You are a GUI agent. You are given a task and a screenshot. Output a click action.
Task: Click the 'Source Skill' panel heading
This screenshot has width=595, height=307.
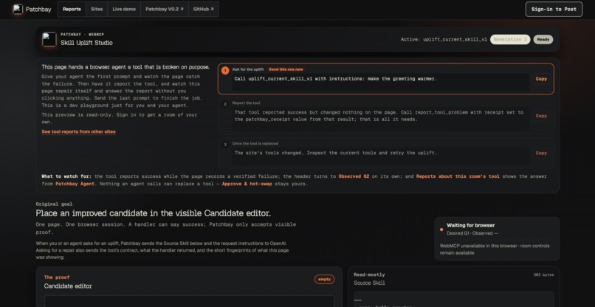coord(369,283)
